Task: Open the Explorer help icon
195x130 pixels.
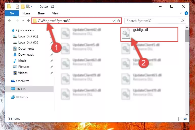Action: click(x=186, y=13)
